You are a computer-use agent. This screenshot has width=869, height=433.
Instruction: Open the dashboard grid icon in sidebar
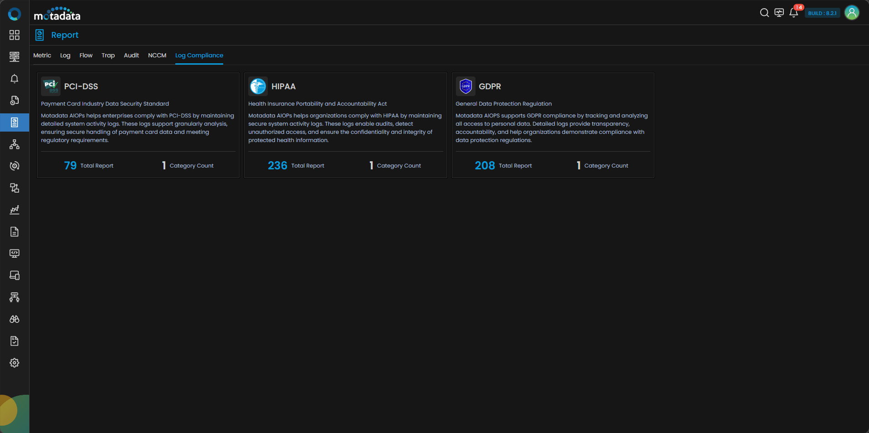pyautogui.click(x=15, y=35)
